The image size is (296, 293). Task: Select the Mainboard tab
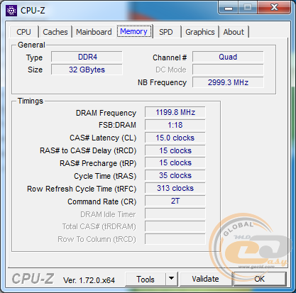(94, 32)
